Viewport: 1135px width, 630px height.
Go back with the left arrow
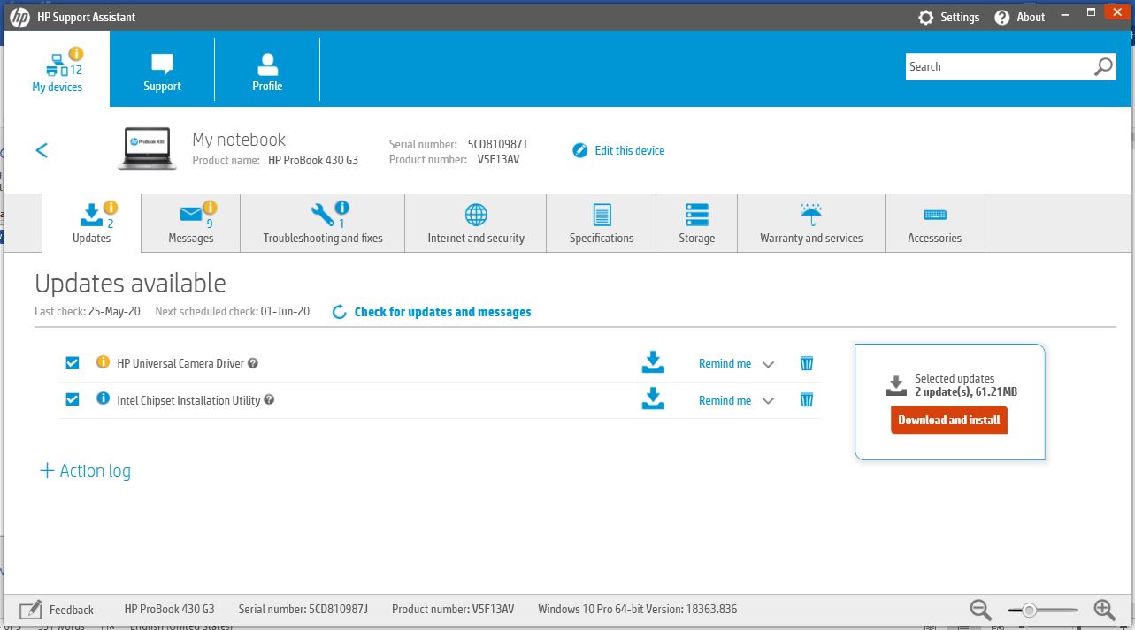coord(42,150)
